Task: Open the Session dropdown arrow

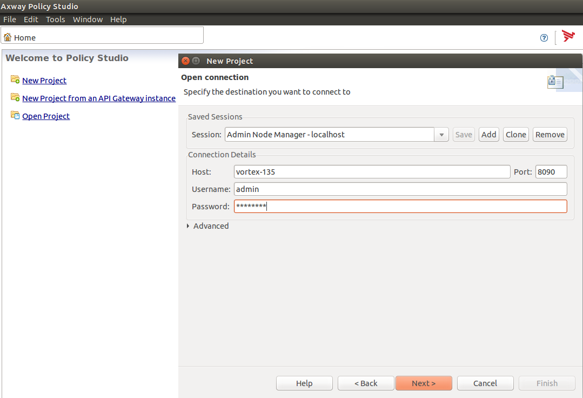Action: coord(441,135)
